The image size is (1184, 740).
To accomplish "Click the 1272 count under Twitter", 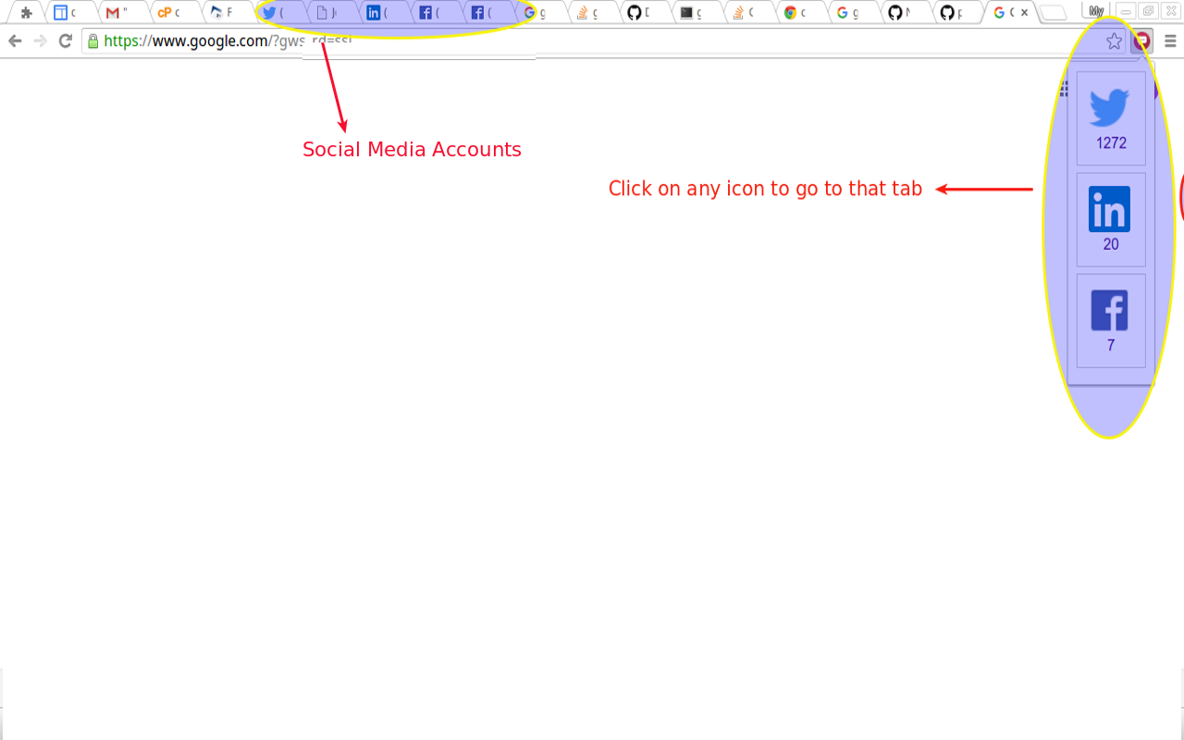I will click(x=1111, y=143).
